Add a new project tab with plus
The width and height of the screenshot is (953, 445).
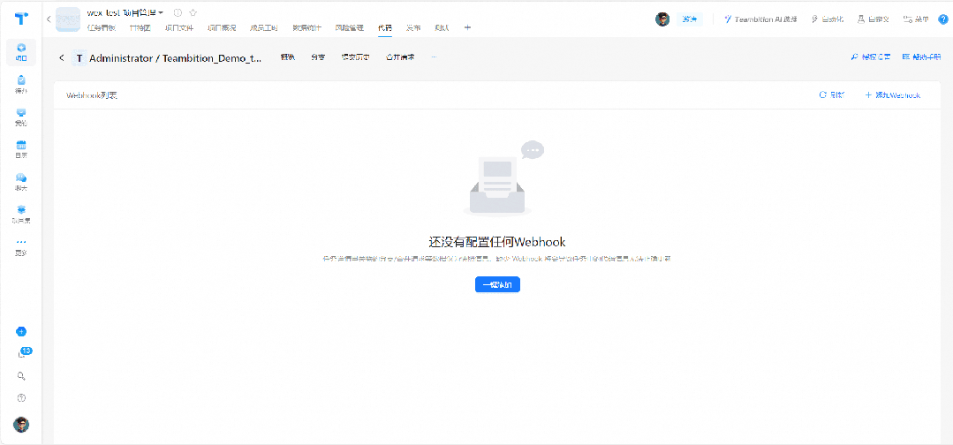[467, 27]
